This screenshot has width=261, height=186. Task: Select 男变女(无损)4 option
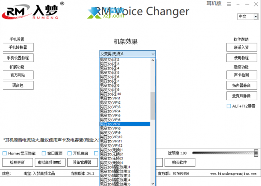(125, 163)
